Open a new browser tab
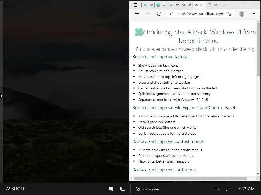This screenshot has height=195, width=261. (223, 5)
